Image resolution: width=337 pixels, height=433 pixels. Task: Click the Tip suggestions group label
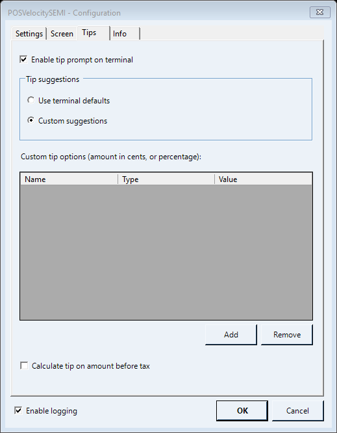point(53,79)
